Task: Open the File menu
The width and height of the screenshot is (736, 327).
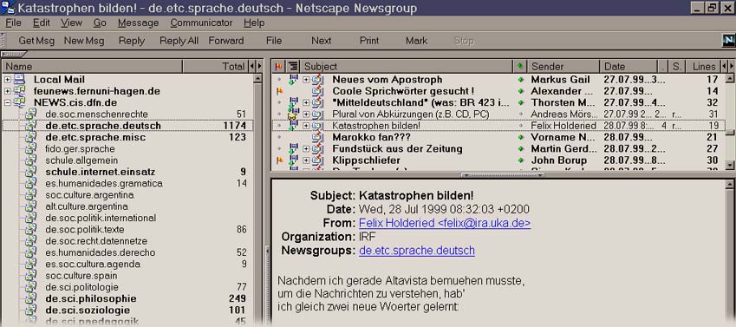Action: [x=13, y=23]
